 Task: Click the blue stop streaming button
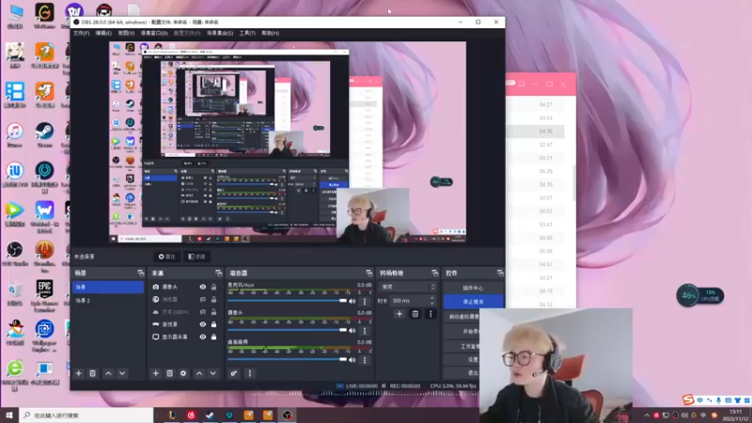click(473, 302)
